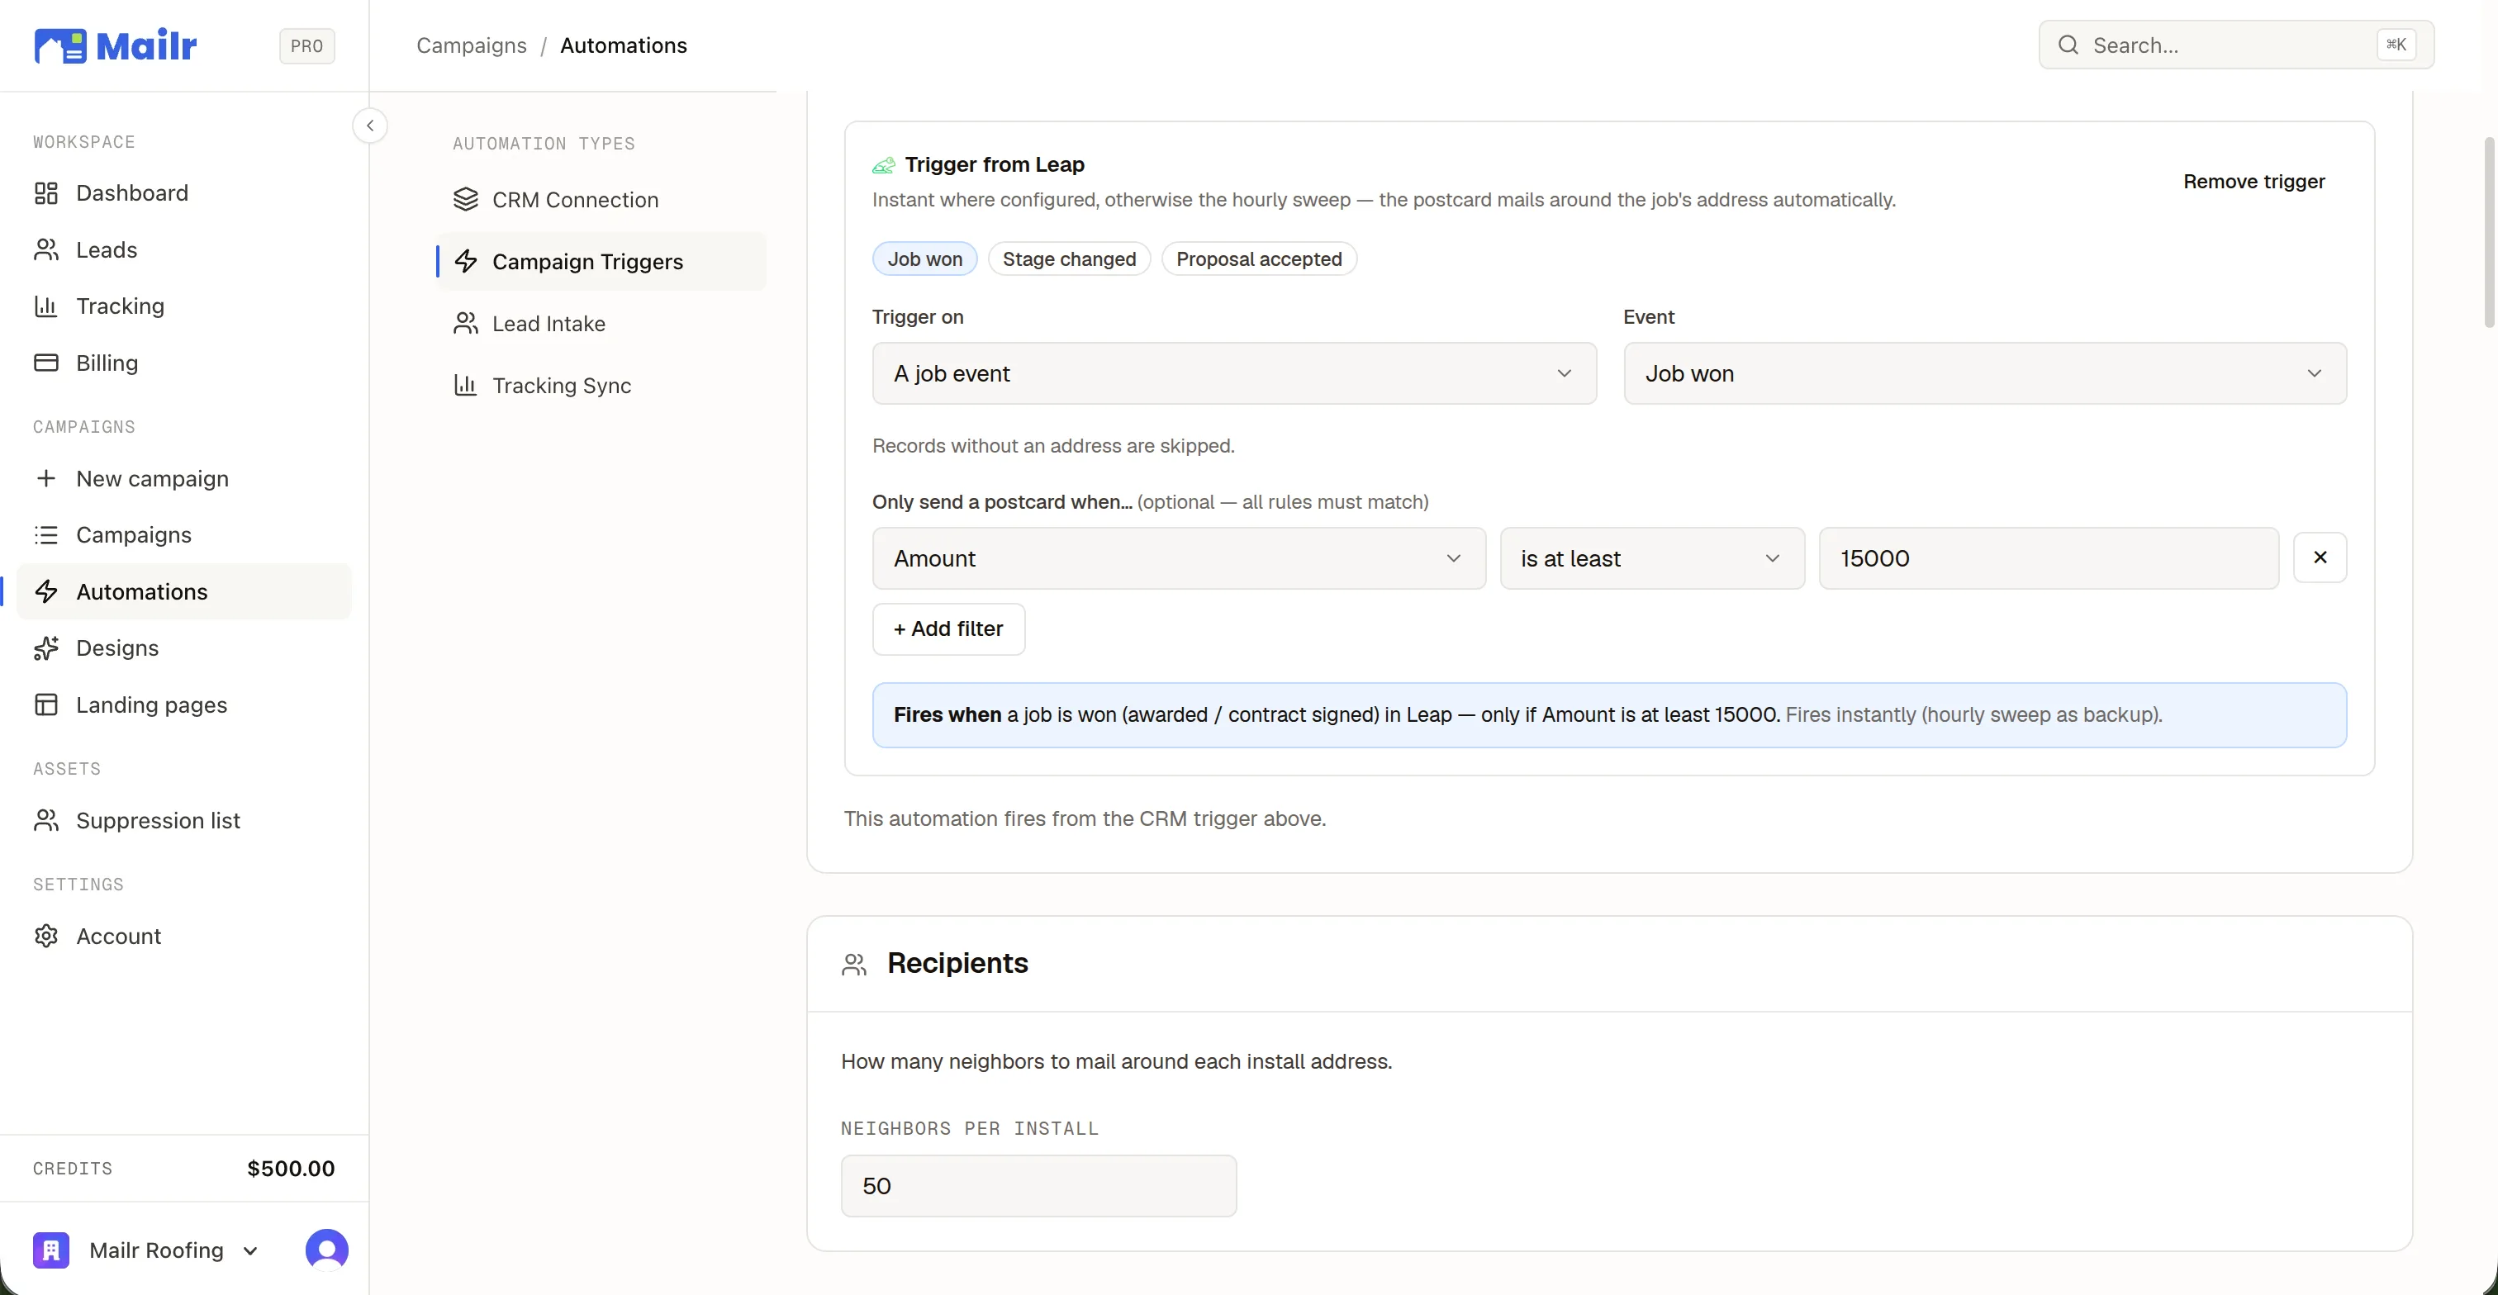Screen dimensions: 2498x1295
Task: Open the Suppression list
Action: point(184,820)
